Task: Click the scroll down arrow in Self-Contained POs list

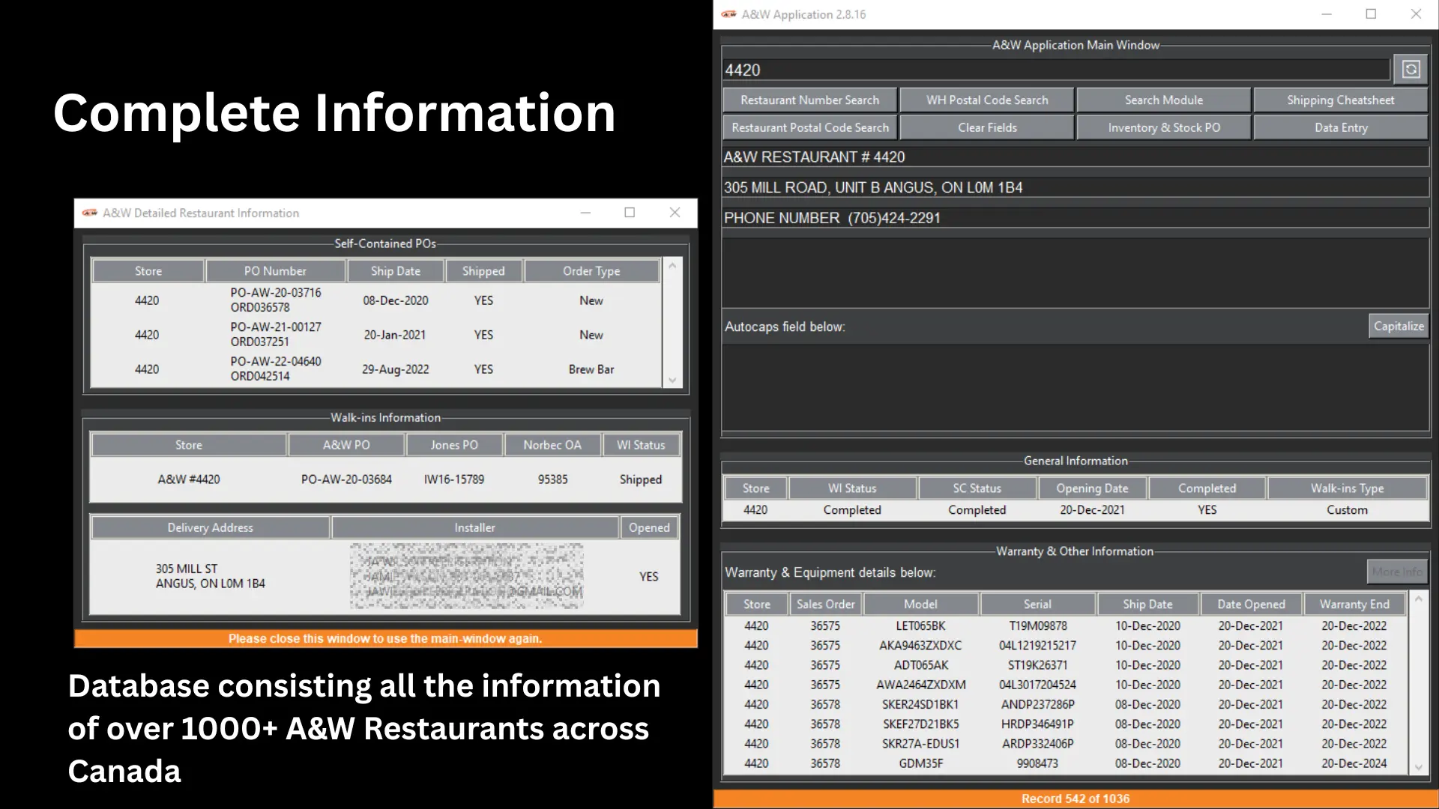Action: pos(672,380)
